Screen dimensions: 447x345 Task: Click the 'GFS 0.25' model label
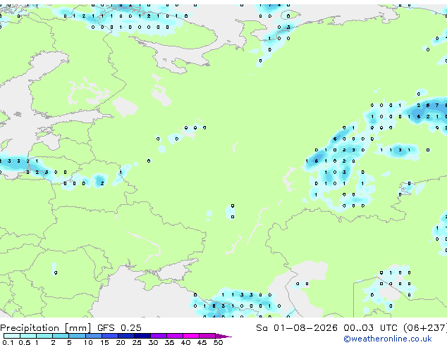pos(119,328)
